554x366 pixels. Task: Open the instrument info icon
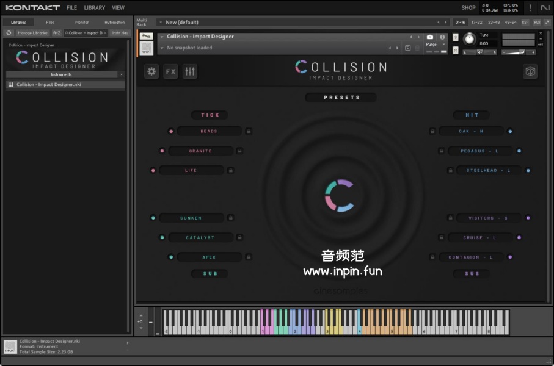tap(442, 37)
